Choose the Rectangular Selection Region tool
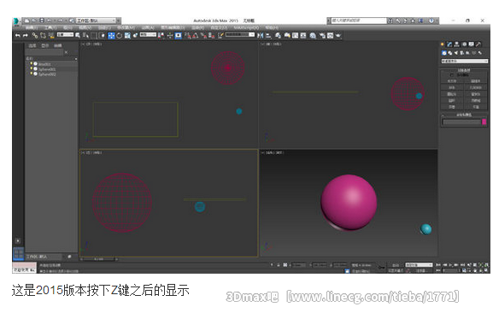This screenshot has height=313, width=493. pos(94,36)
